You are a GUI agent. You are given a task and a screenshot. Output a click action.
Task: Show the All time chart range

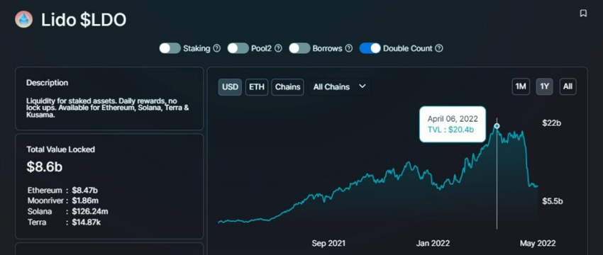pos(568,87)
